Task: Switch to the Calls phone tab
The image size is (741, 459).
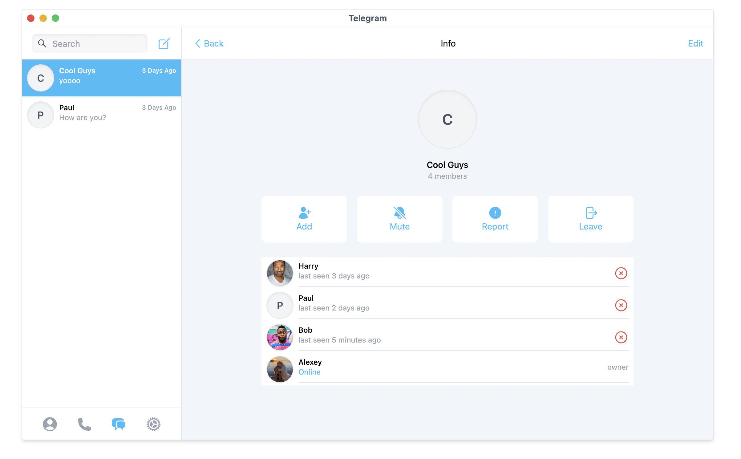Action: (x=84, y=424)
